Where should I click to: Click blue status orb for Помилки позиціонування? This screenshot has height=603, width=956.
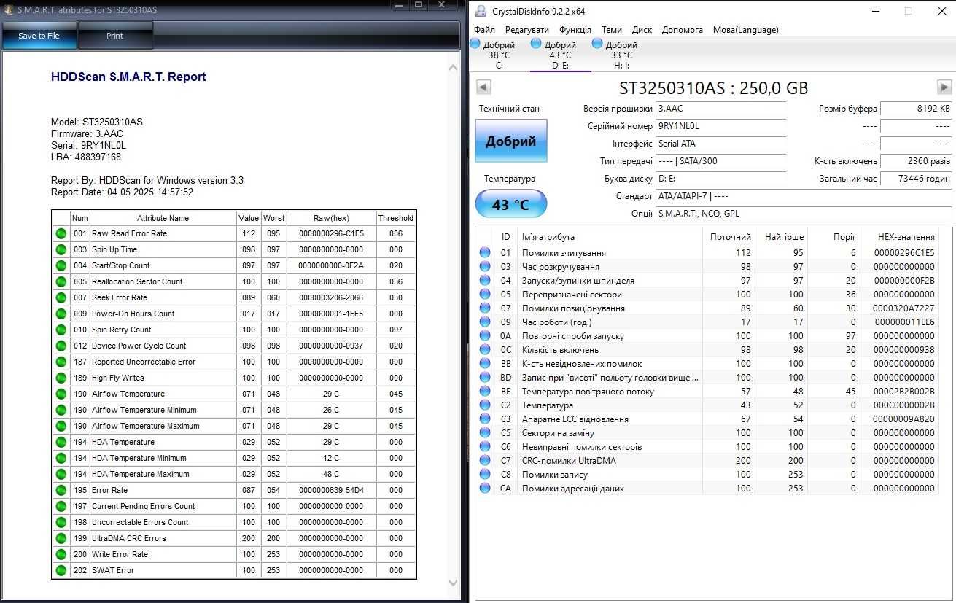[485, 308]
